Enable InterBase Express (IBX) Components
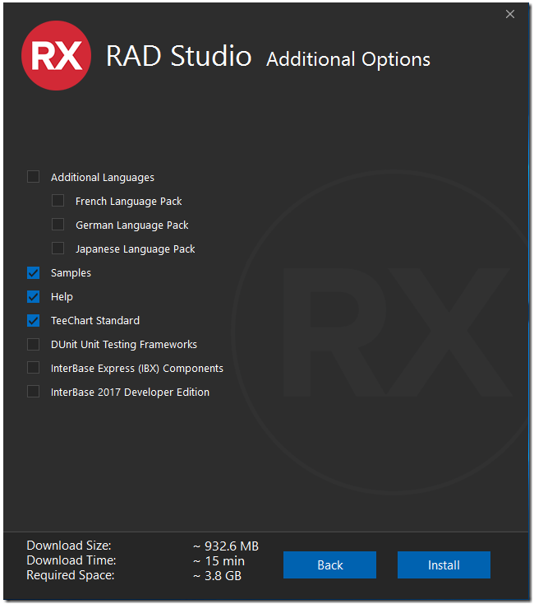This screenshot has width=534, height=604. click(x=34, y=368)
